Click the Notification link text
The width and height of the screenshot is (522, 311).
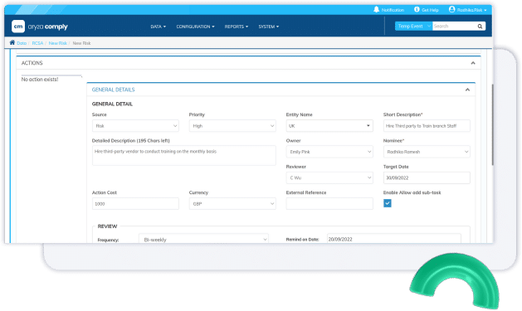coord(393,10)
